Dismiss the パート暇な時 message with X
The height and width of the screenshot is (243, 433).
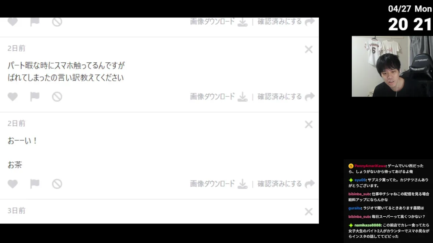coord(309,50)
